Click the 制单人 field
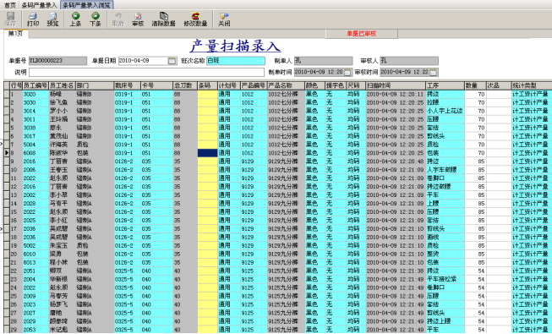The width and height of the screenshot is (552, 334). (323, 61)
